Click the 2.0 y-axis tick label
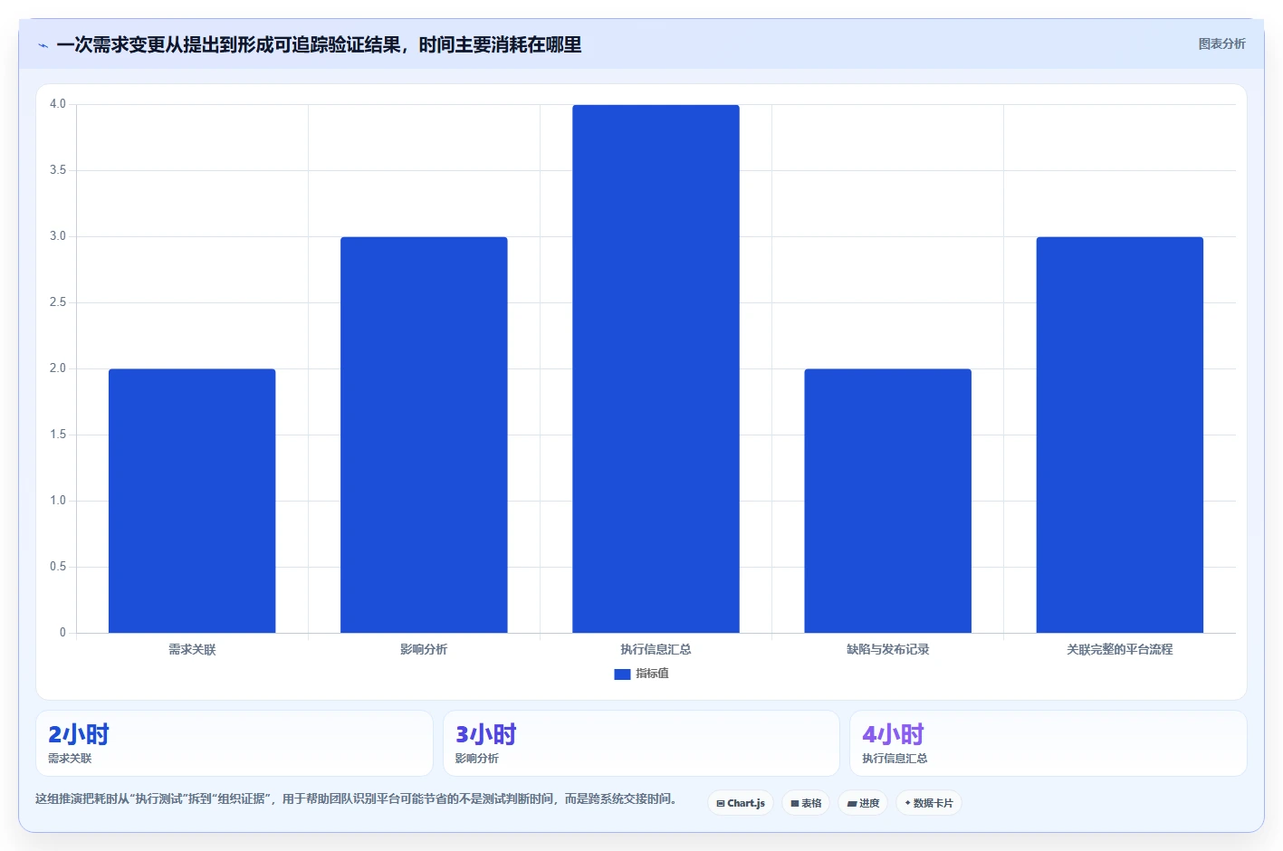This screenshot has height=851, width=1283. pos(58,368)
